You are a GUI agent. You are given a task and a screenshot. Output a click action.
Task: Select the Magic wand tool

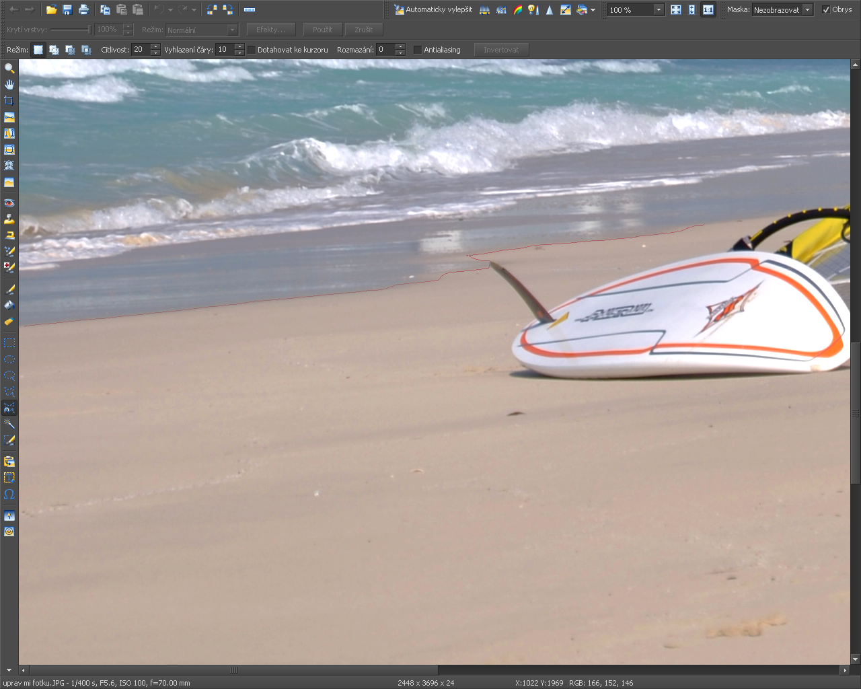[9, 424]
